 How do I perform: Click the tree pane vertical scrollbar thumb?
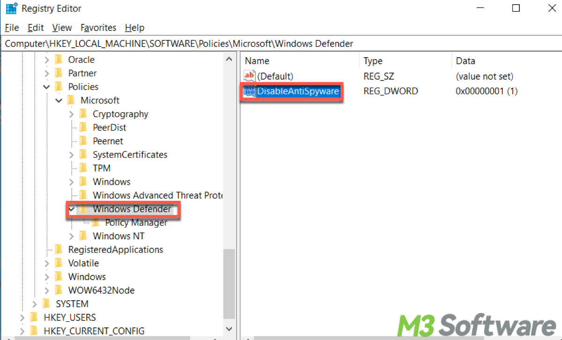pos(229,283)
